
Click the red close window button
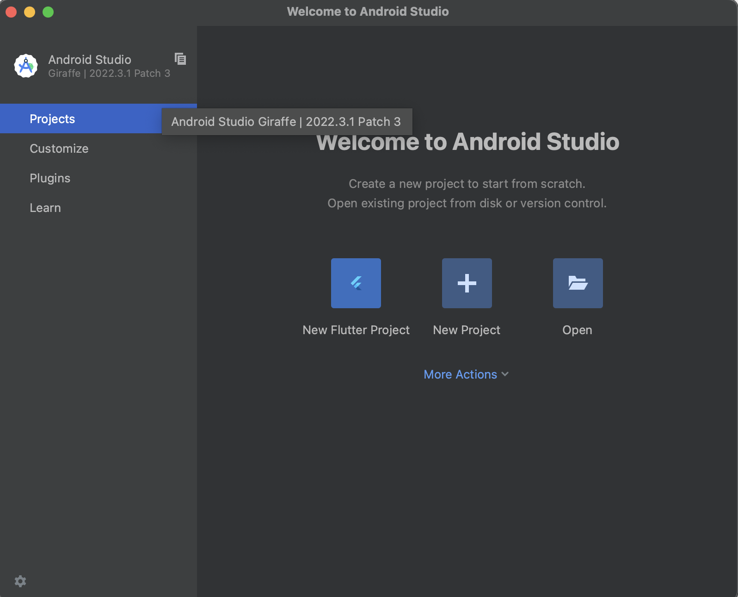(11, 12)
